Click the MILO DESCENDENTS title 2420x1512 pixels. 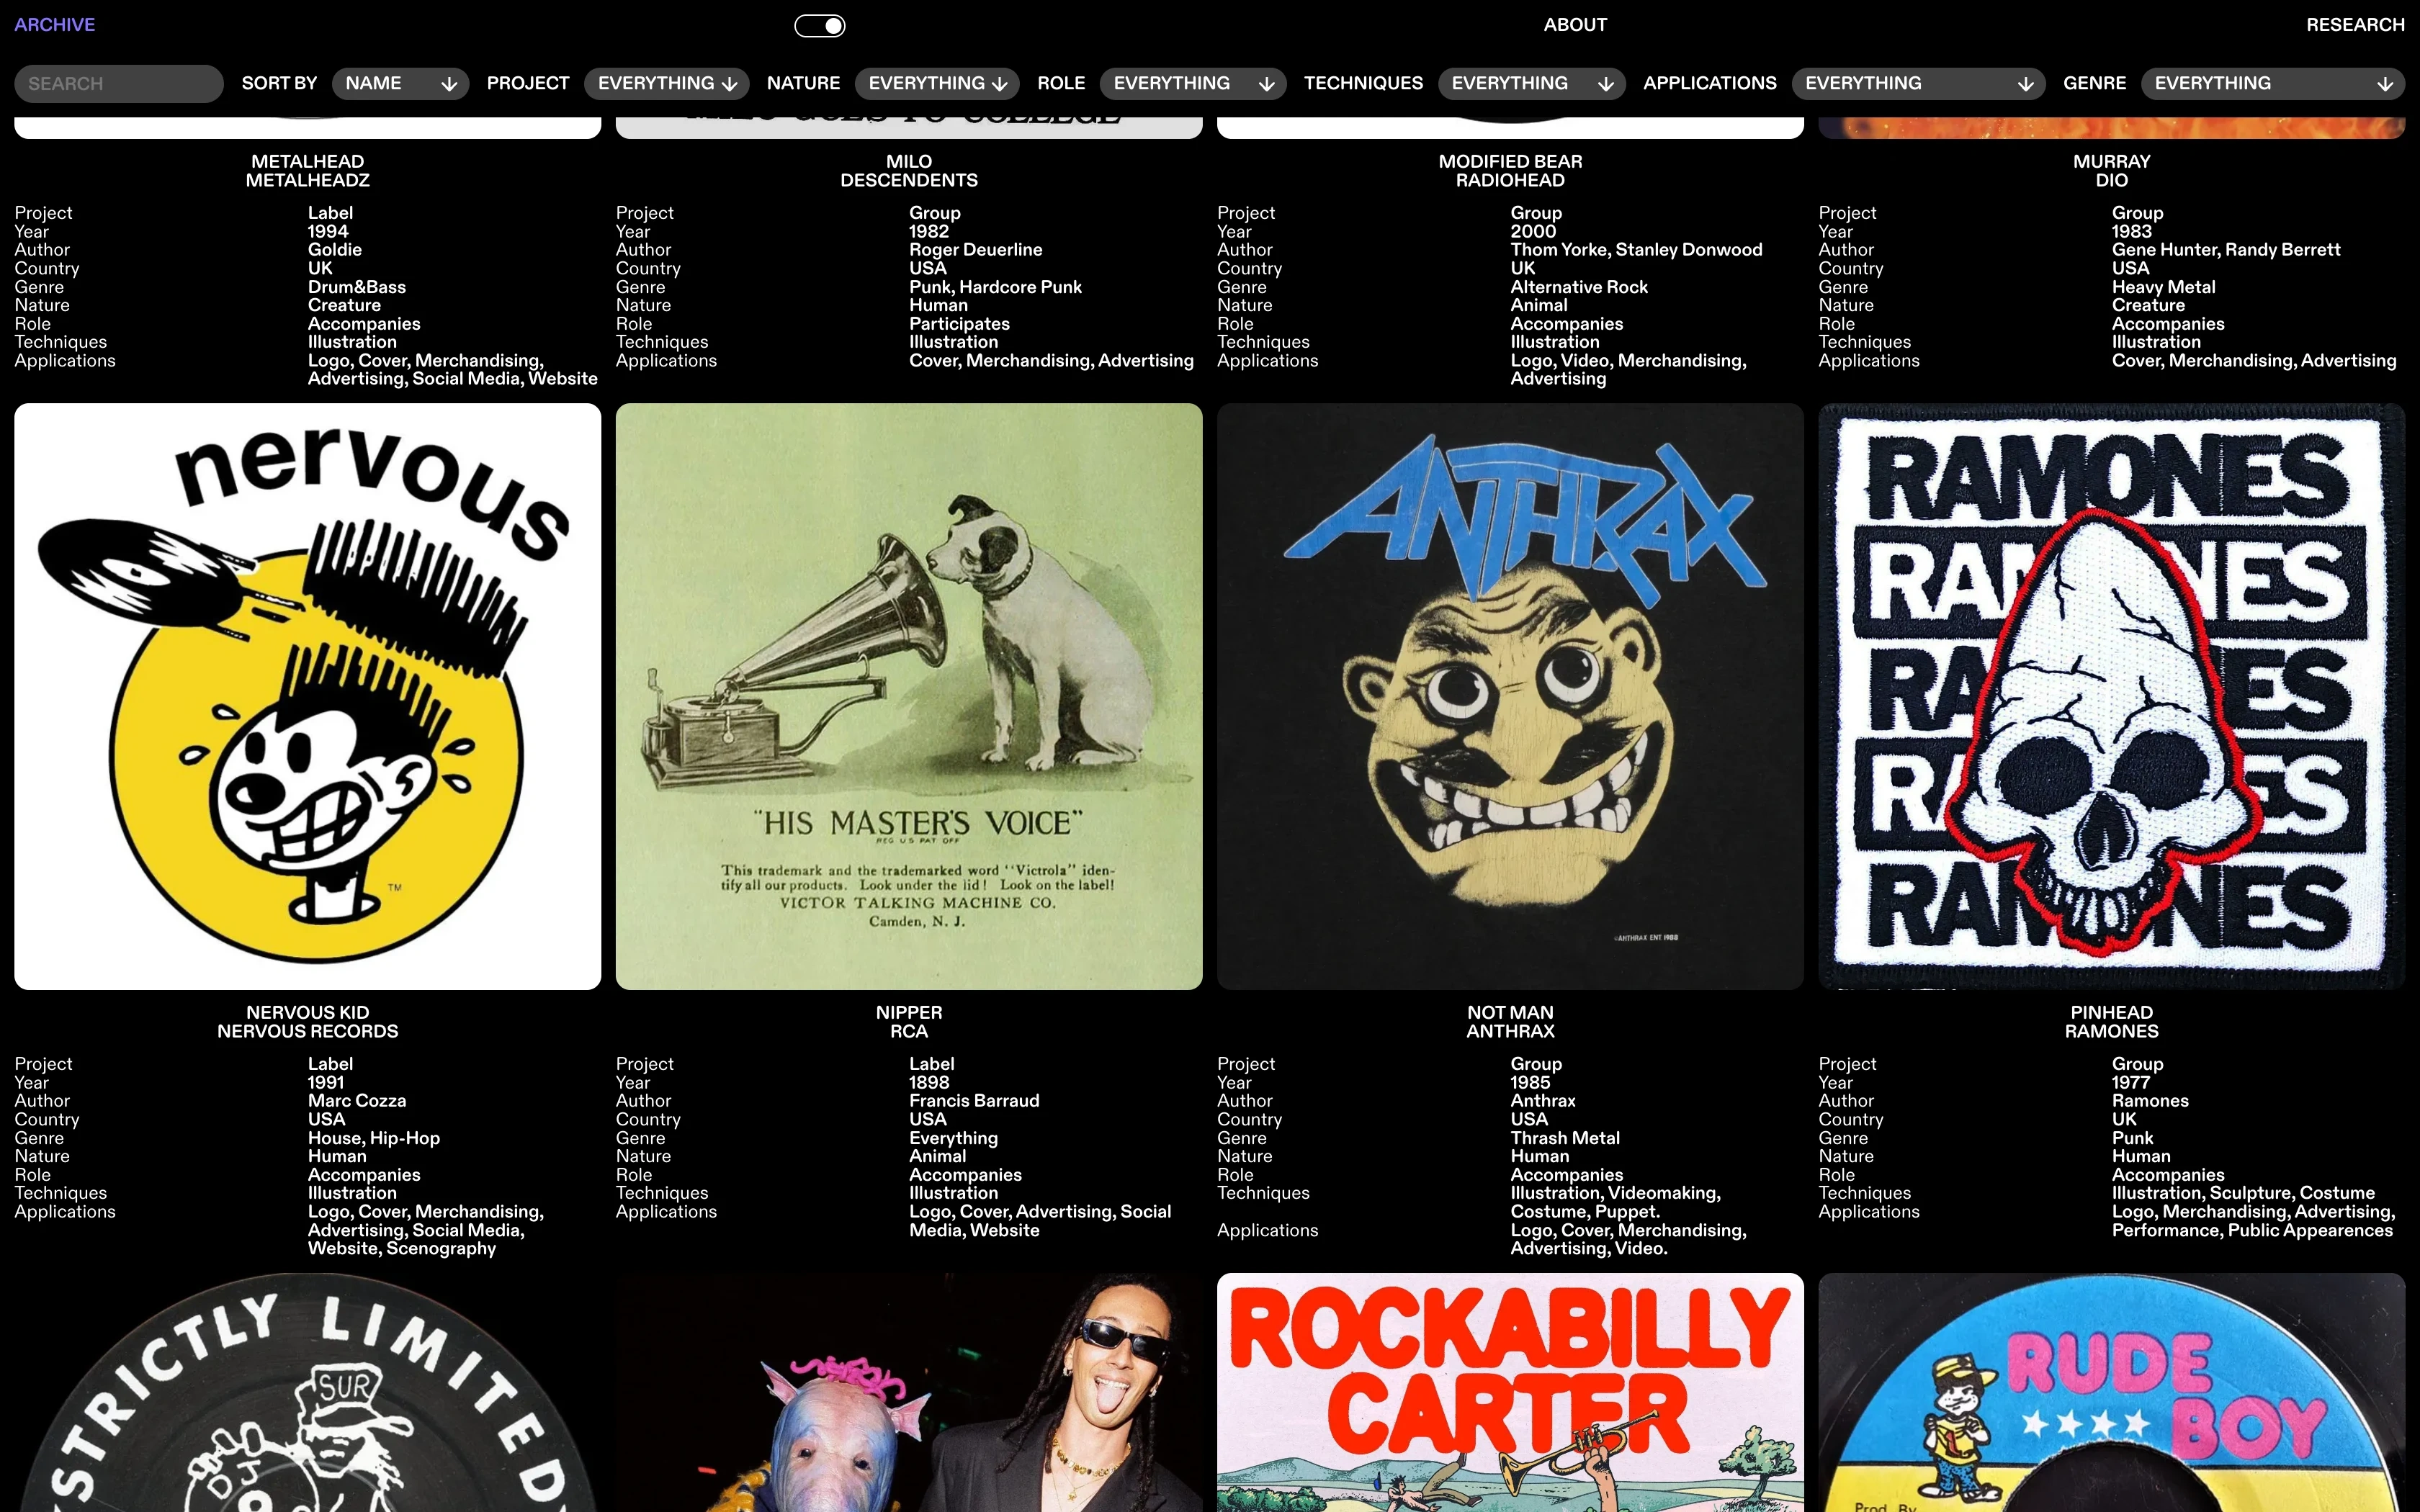[909, 171]
